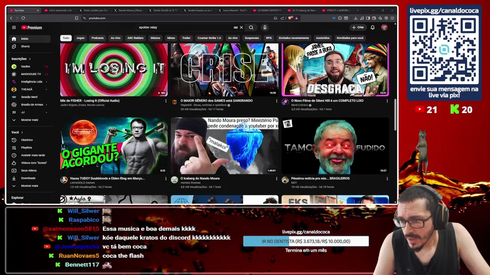
Task: Go to Início in the sidebar
Action: click(x=30, y=39)
